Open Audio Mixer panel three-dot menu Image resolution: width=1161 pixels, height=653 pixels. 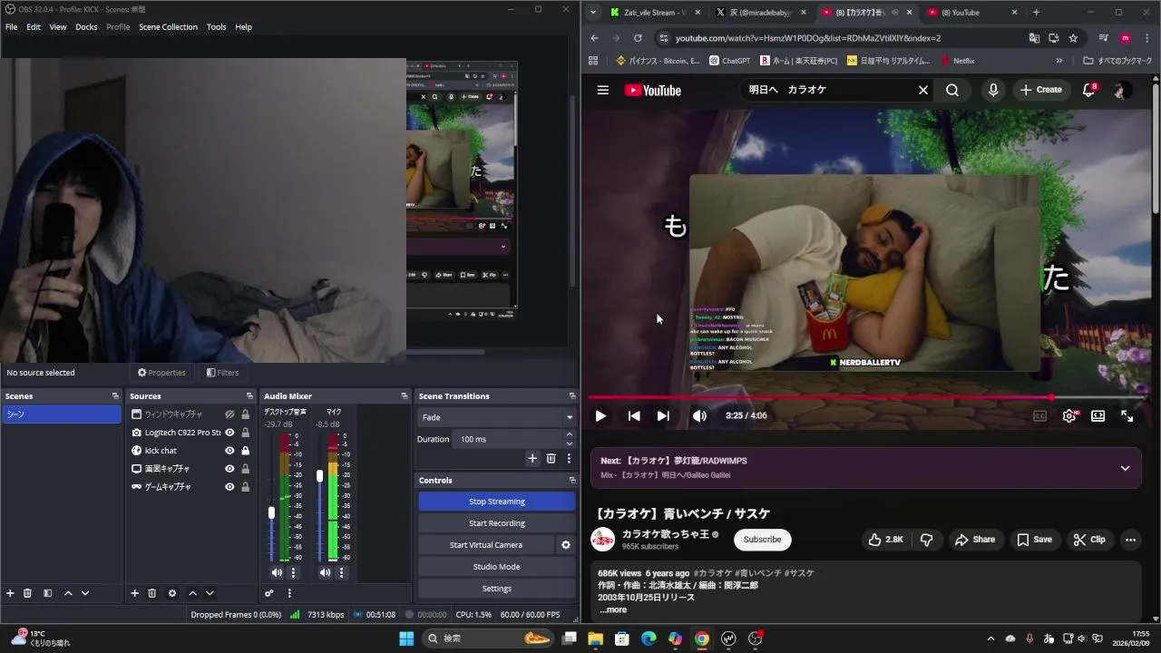coord(289,593)
